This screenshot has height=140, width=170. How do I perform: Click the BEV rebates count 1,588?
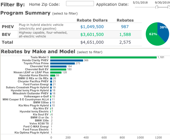(125, 34)
